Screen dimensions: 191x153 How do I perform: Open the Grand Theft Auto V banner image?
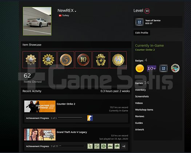click(40, 134)
